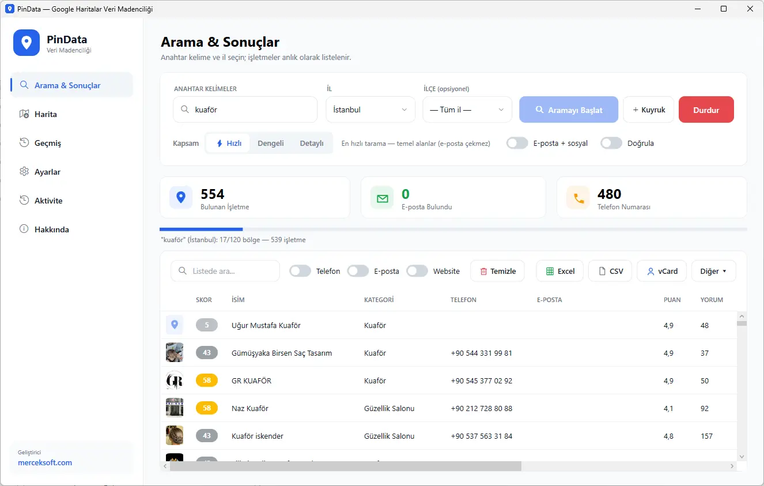Click the clock icon beside Geçmiş
The image size is (764, 486).
(24, 142)
